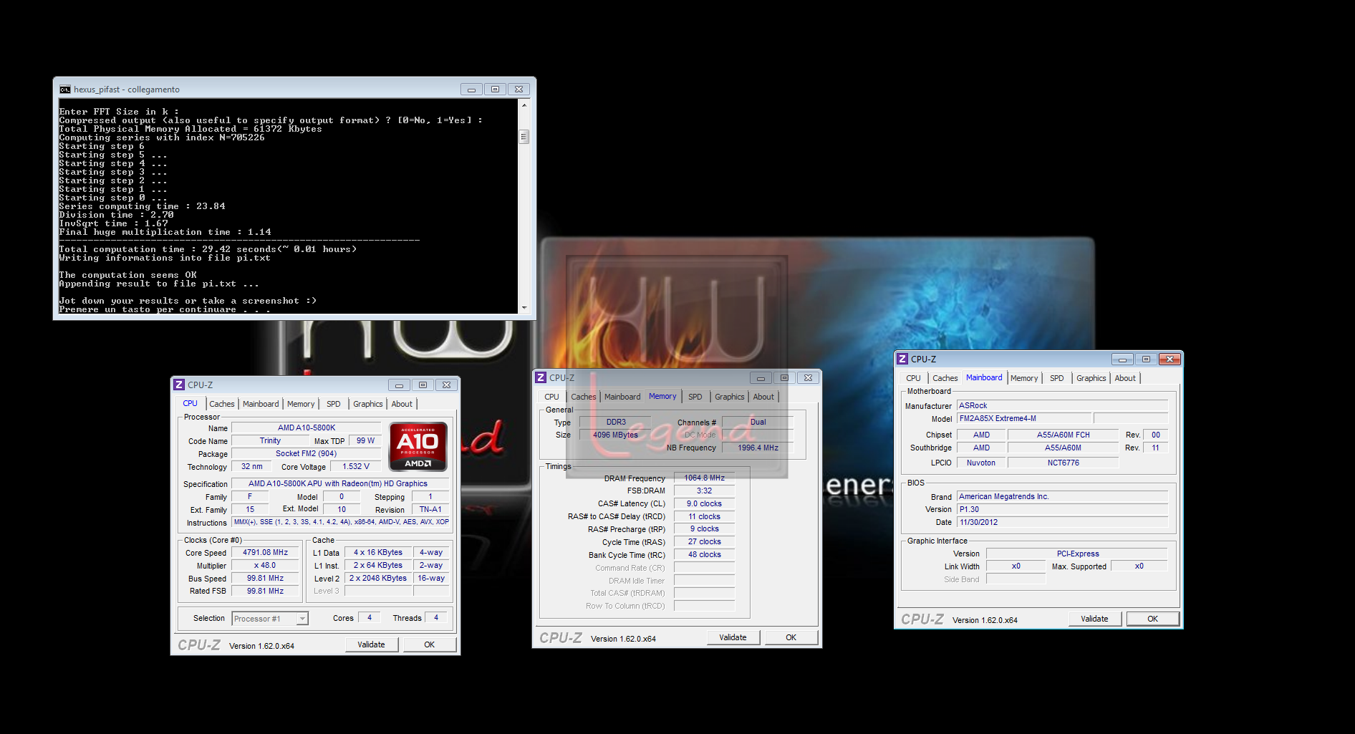Open About tab in CPU window
The width and height of the screenshot is (1355, 734).
coord(402,404)
